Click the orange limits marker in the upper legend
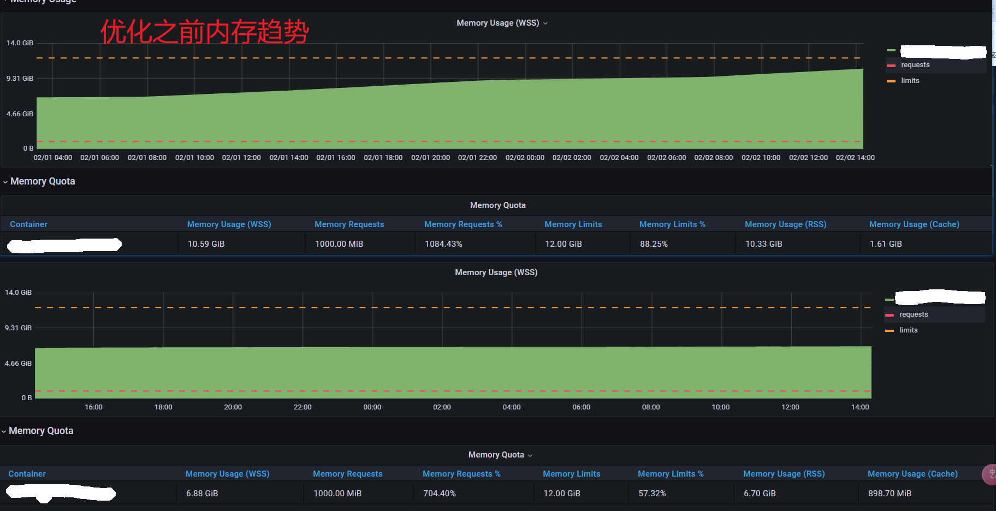Screen dimensions: 996x511 891,81
